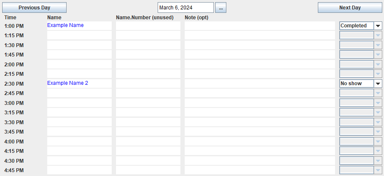The width and height of the screenshot is (384, 176).
Task: Click the Name field for 3:15 PM
Action: pos(79,113)
